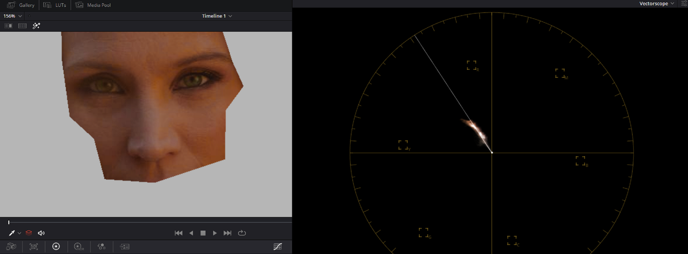Play the clip forward
Viewport: 688px width, 254px height.
pos(215,233)
